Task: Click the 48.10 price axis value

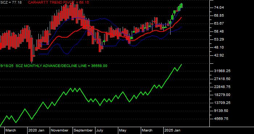Action: [x=219, y=47]
